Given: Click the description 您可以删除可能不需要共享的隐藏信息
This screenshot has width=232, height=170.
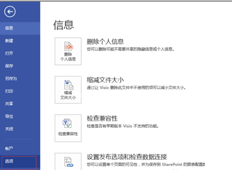Looking at the screenshot, I should [130, 49].
